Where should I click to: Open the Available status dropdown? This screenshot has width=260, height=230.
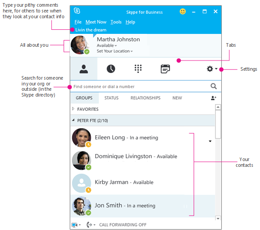[107, 45]
